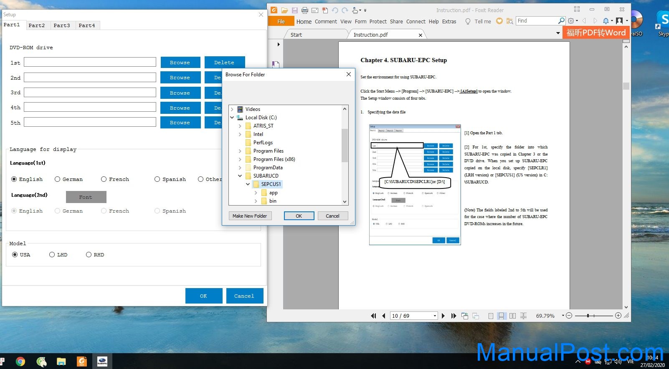
Task: Confirm folder selection with OK in Browse dialog
Action: [299, 216]
